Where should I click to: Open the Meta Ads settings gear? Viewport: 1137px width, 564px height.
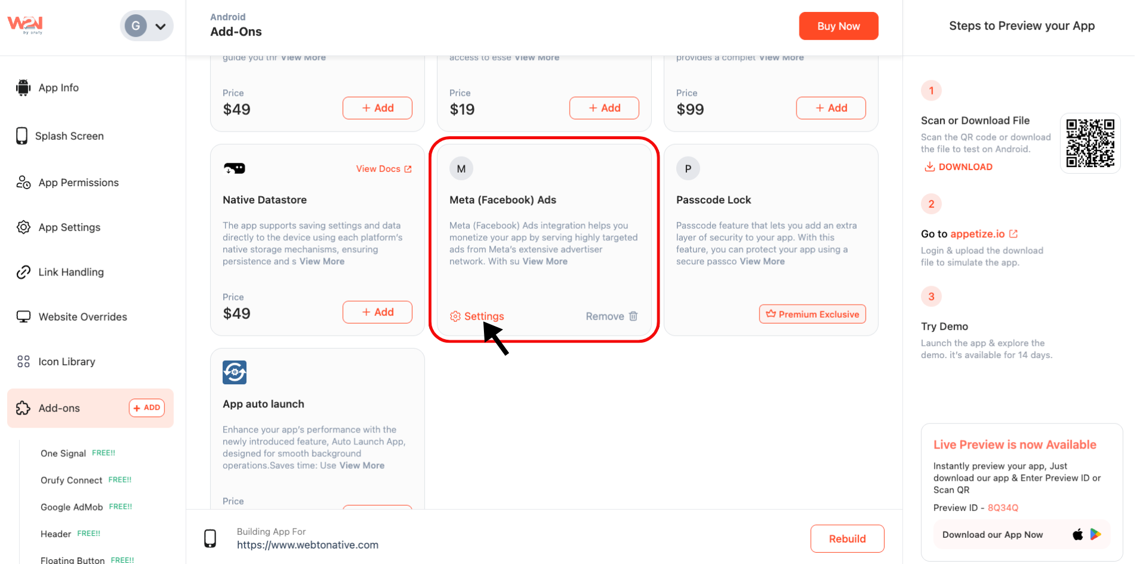(x=455, y=317)
